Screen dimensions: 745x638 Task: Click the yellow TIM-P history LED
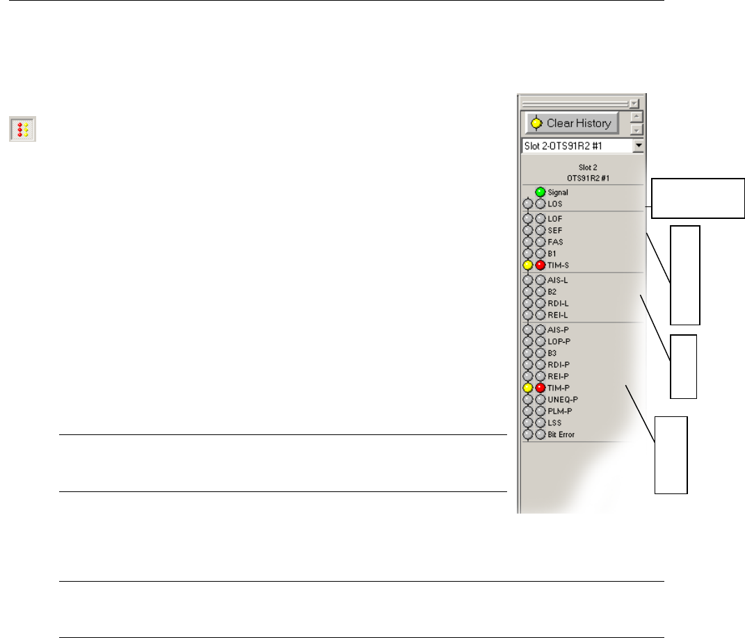[528, 388]
